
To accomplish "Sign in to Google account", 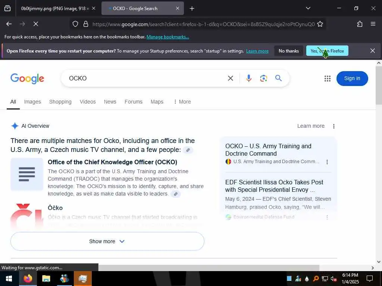I will click(x=352, y=78).
